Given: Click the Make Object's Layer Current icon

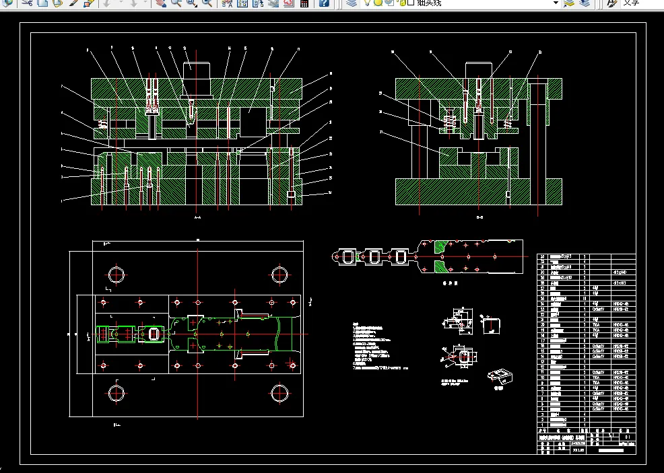Looking at the screenshot, I should (569, 3).
